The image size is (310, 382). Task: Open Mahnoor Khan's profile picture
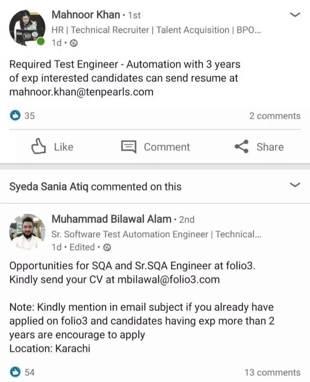pos(26,28)
